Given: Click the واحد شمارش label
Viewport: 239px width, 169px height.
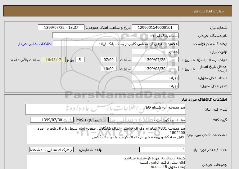Looking at the screenshot, I should pos(90,150).
